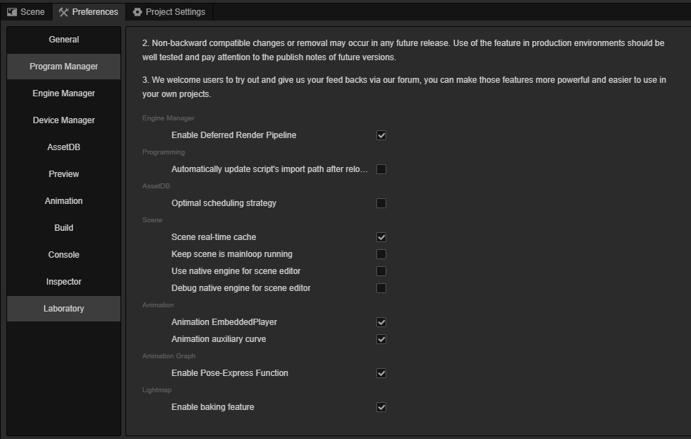Select the Program Manager section
The height and width of the screenshot is (439, 691).
coord(64,67)
